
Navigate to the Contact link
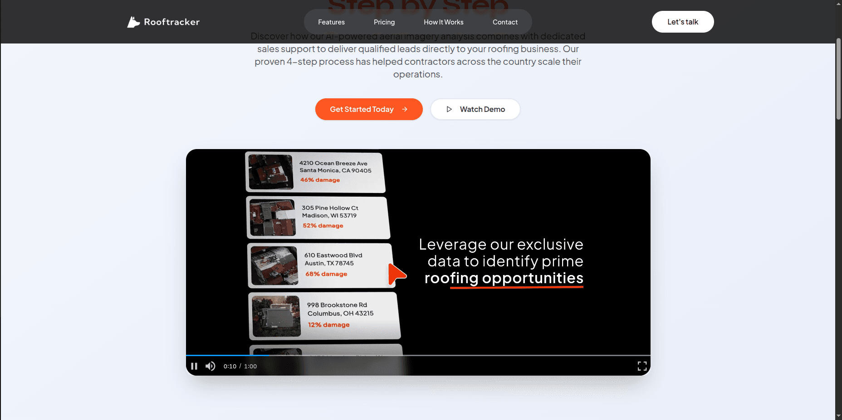click(505, 22)
